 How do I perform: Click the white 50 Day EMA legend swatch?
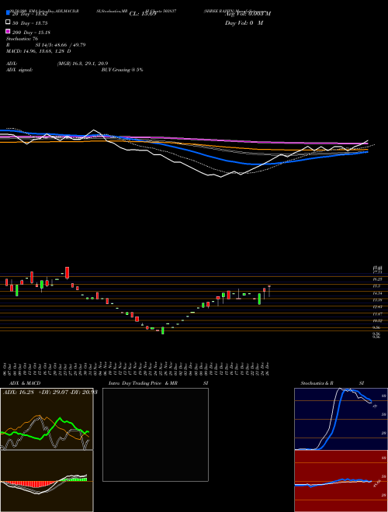coord(8,22)
